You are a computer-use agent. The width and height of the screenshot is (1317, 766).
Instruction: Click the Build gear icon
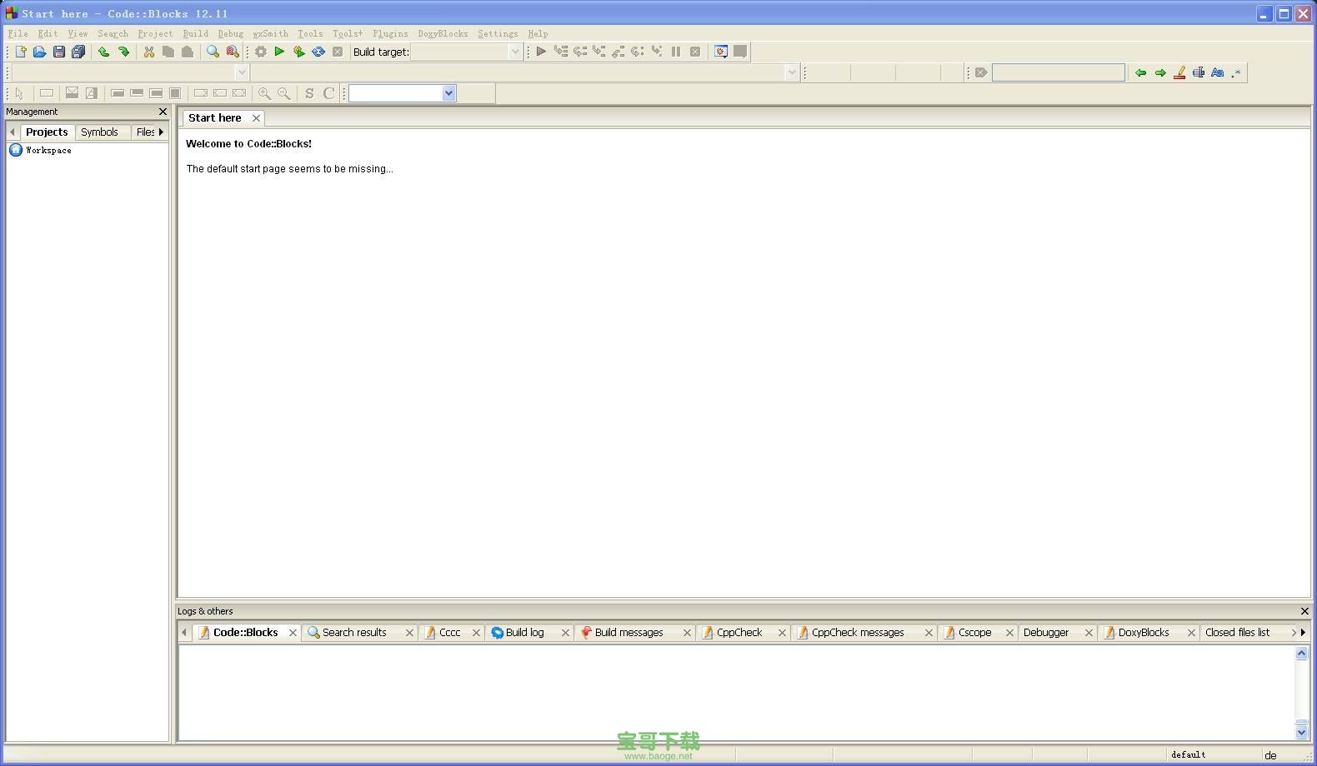pyautogui.click(x=260, y=52)
